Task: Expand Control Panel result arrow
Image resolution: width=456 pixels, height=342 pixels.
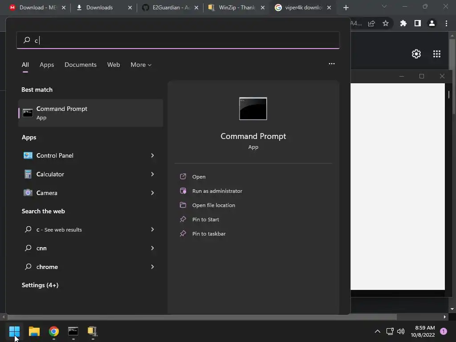Action: [x=152, y=155]
